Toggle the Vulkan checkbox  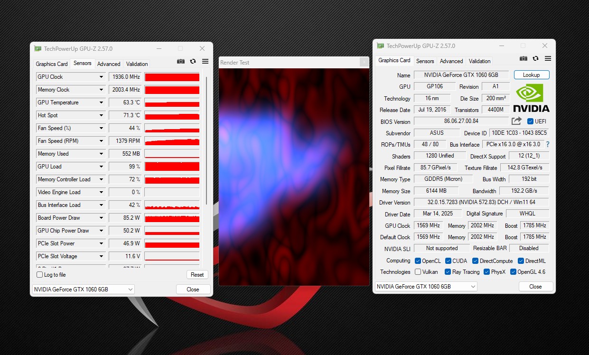click(x=418, y=272)
